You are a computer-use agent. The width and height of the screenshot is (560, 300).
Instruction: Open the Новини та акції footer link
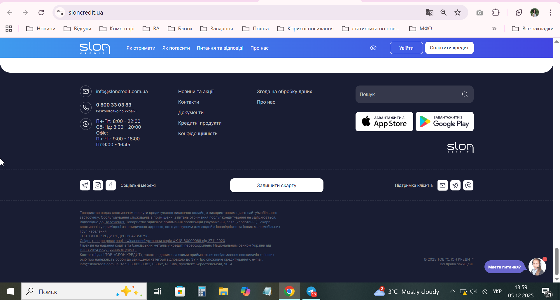pos(196,91)
